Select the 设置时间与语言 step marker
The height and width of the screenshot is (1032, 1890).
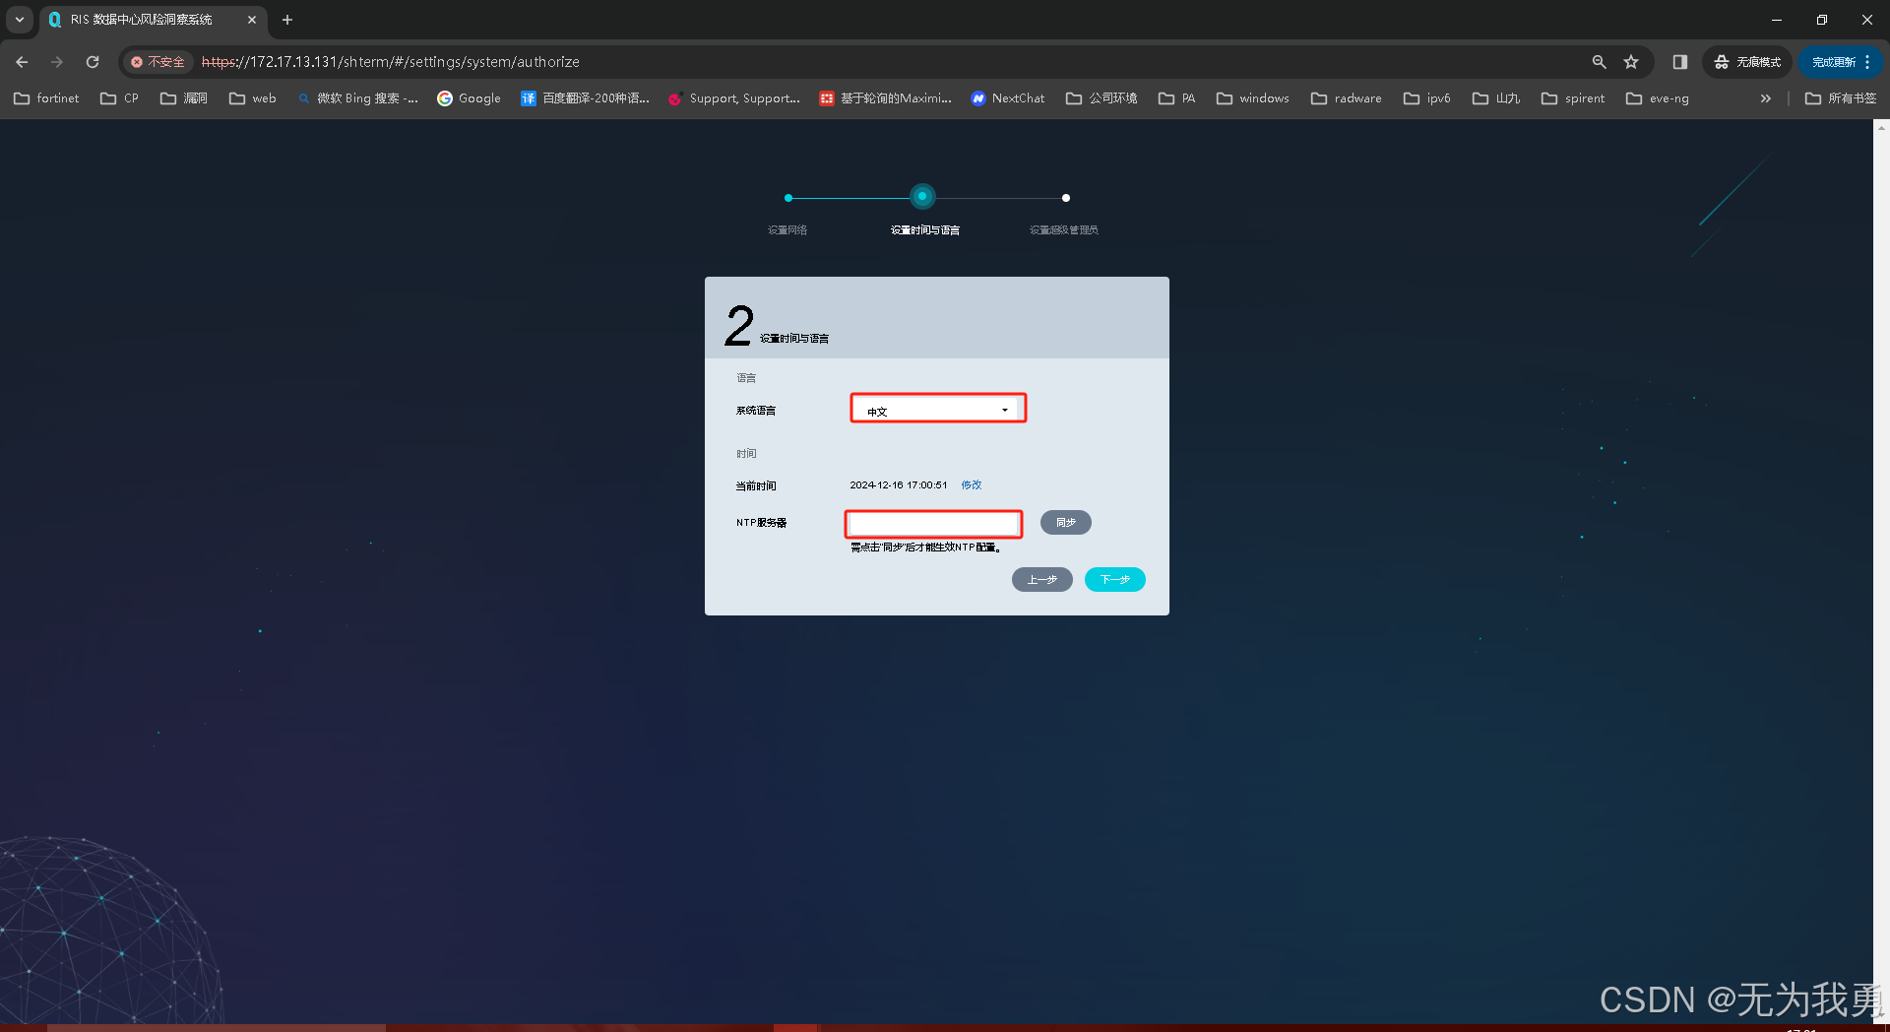coord(922,197)
